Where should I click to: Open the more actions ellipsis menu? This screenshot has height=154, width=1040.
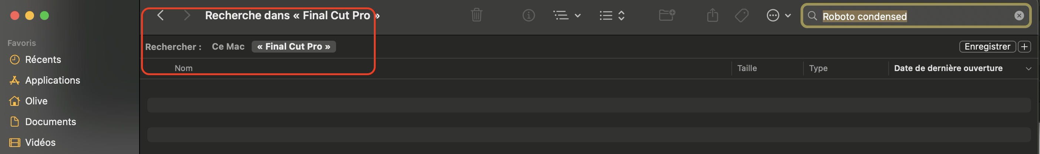click(x=778, y=15)
